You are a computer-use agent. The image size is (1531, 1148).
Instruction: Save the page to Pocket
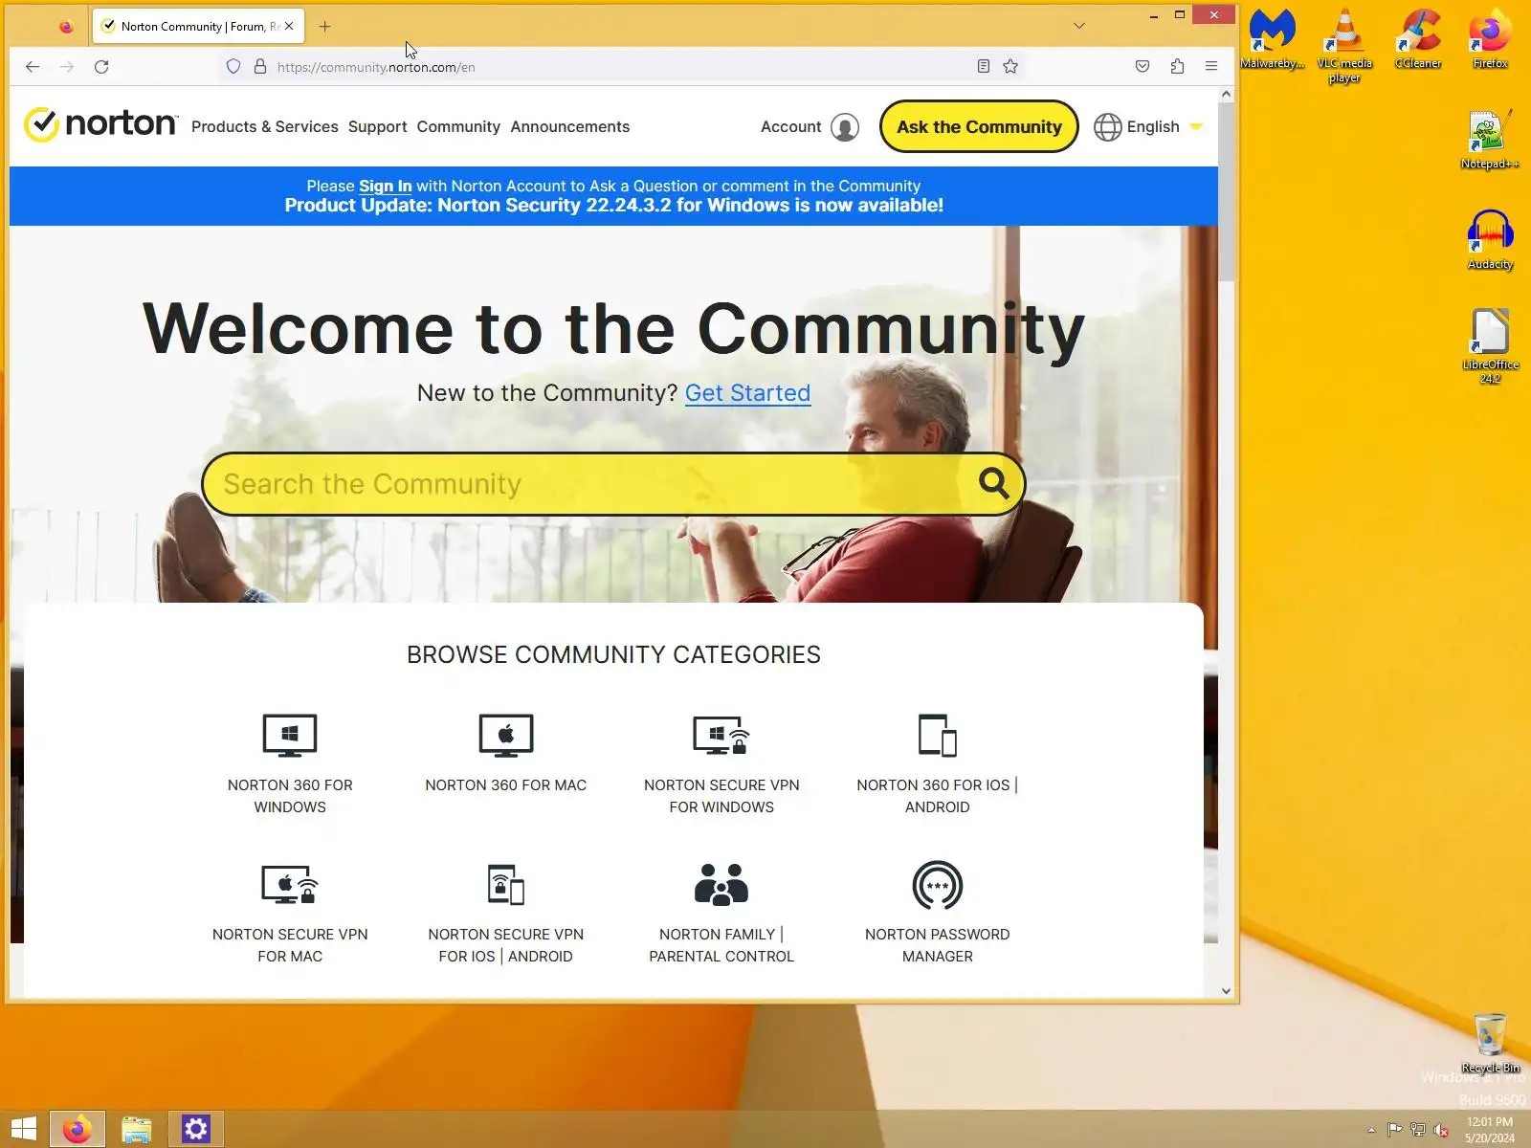point(1143,67)
